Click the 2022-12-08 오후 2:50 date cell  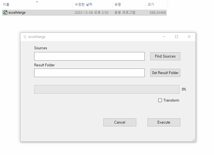click(92, 13)
